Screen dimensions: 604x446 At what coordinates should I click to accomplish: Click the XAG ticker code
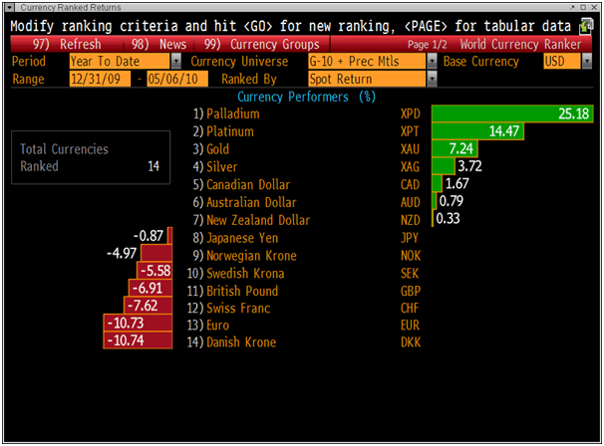[410, 167]
